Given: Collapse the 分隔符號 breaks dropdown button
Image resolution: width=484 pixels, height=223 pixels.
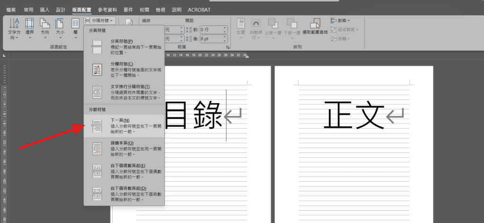Looking at the screenshot, I should [100, 20].
